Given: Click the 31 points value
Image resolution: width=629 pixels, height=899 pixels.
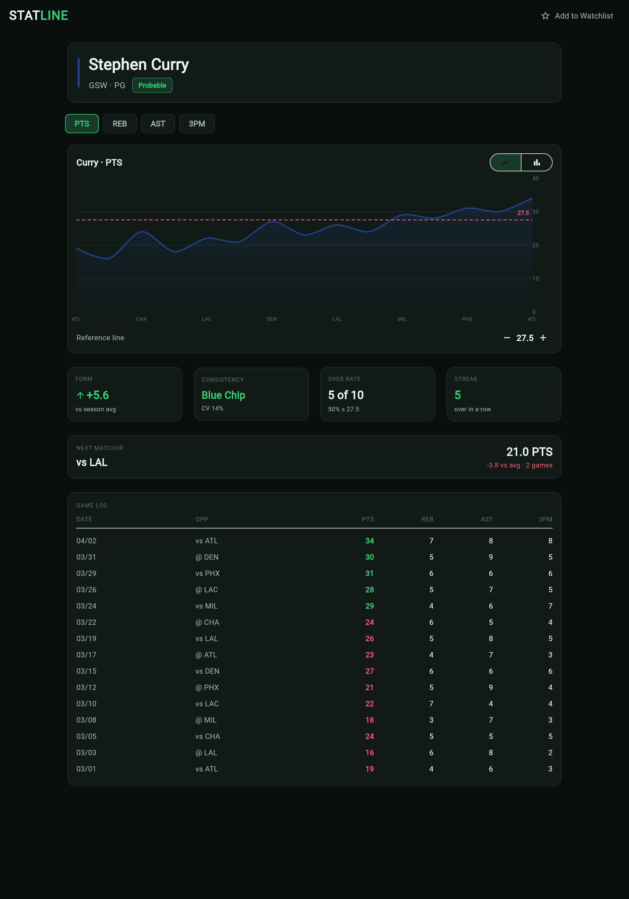Looking at the screenshot, I should point(370,574).
